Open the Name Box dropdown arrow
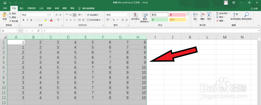This screenshot has height=105, width=261. (16, 31)
